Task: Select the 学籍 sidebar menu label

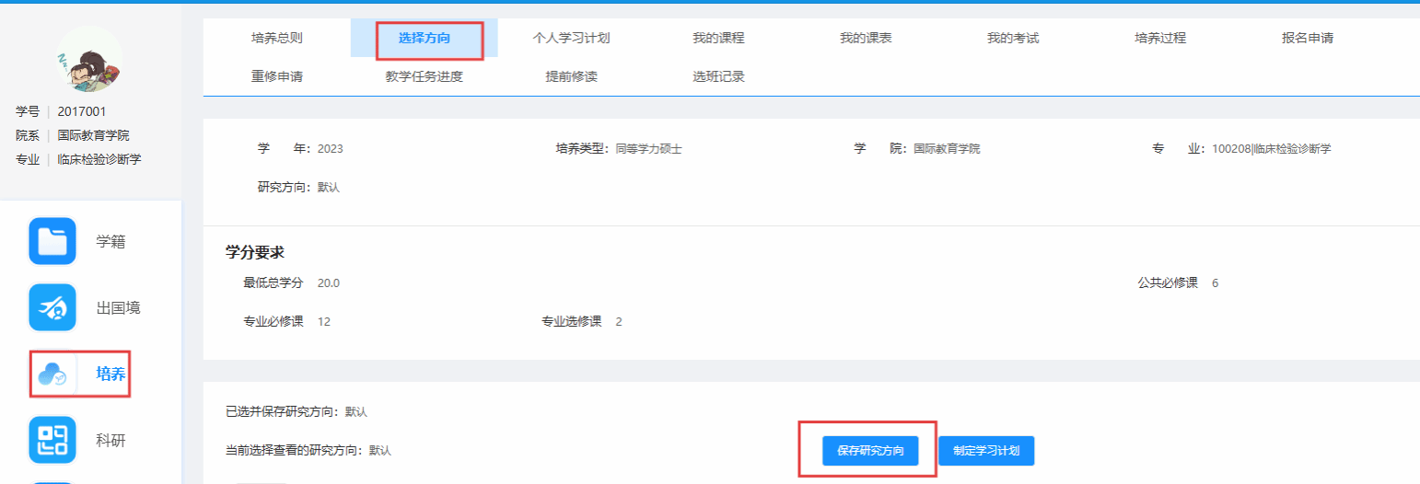Action: tap(111, 241)
